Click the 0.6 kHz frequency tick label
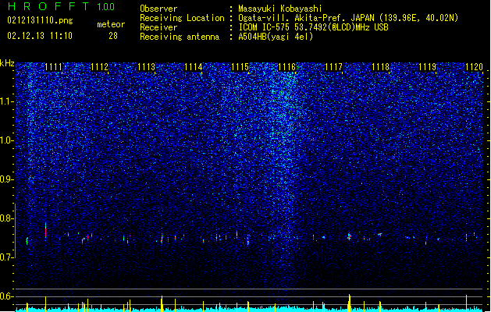This screenshot has height=312, width=491. pos(7,296)
